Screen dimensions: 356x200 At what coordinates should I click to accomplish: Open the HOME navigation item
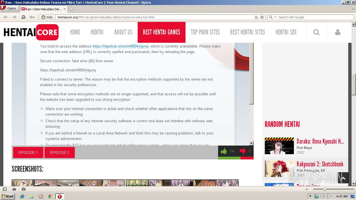coord(75,32)
